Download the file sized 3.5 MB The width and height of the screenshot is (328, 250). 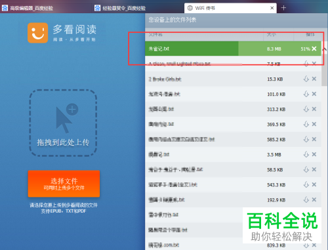[306, 154]
